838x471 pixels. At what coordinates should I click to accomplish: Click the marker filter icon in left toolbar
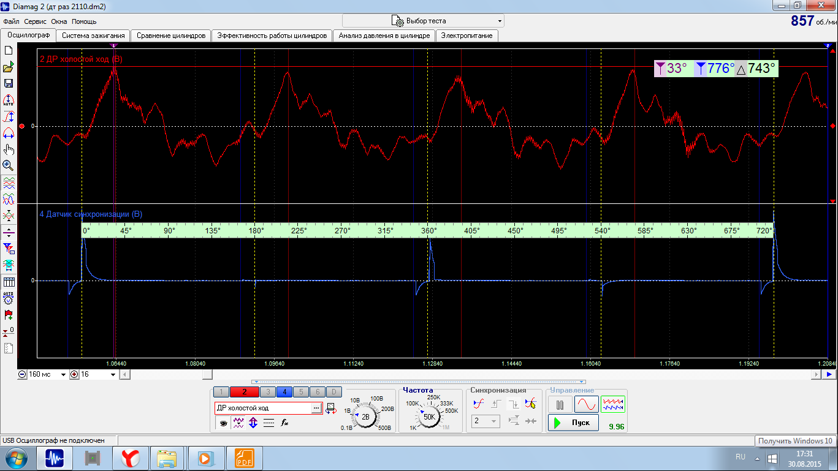coord(9,249)
